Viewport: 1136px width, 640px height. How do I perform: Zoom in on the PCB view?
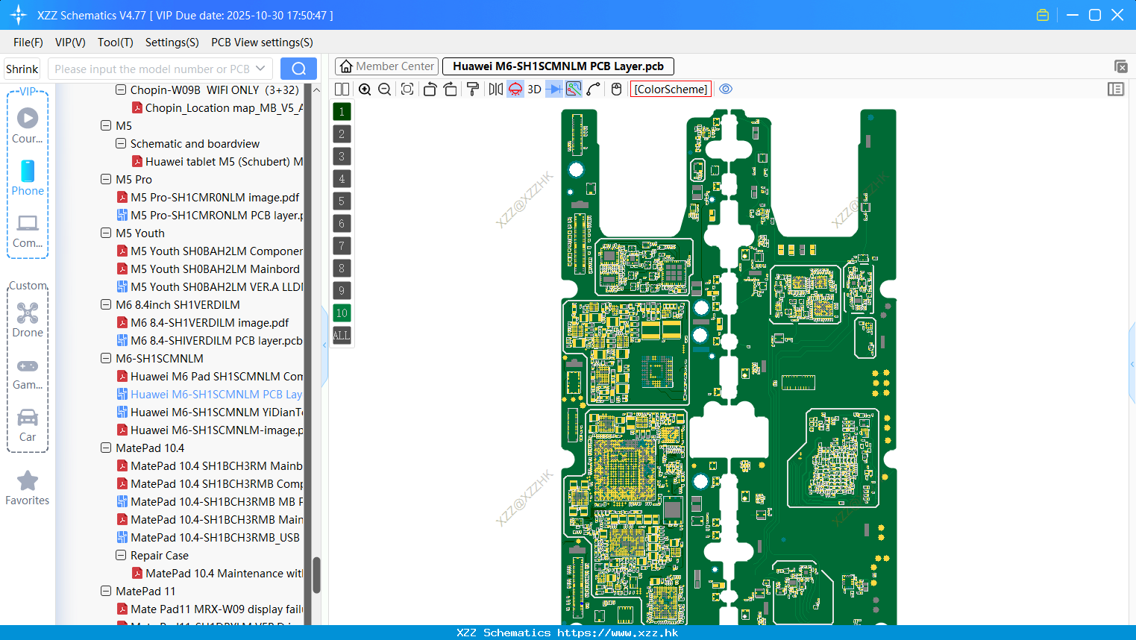click(365, 90)
